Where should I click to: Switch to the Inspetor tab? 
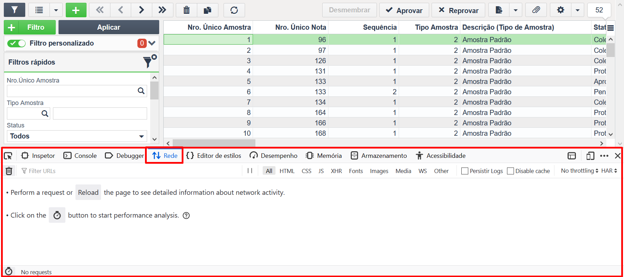pos(38,156)
